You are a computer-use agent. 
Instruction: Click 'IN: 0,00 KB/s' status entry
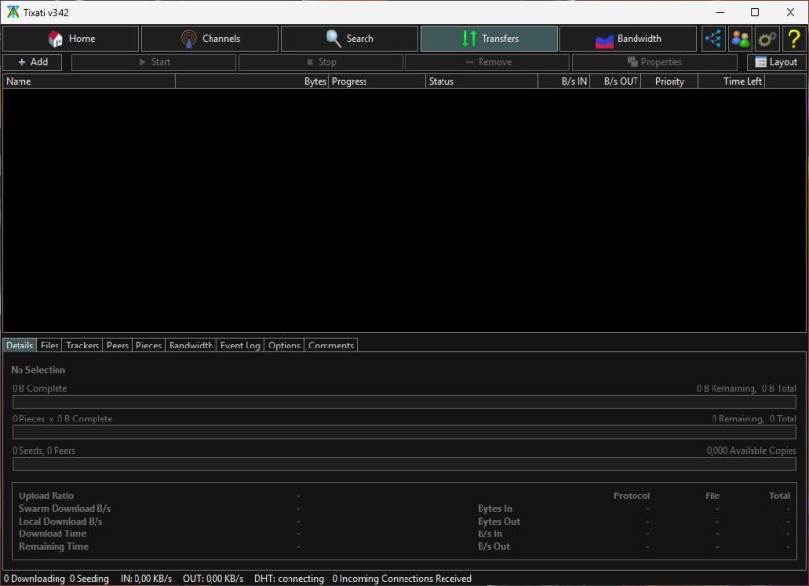click(146, 579)
